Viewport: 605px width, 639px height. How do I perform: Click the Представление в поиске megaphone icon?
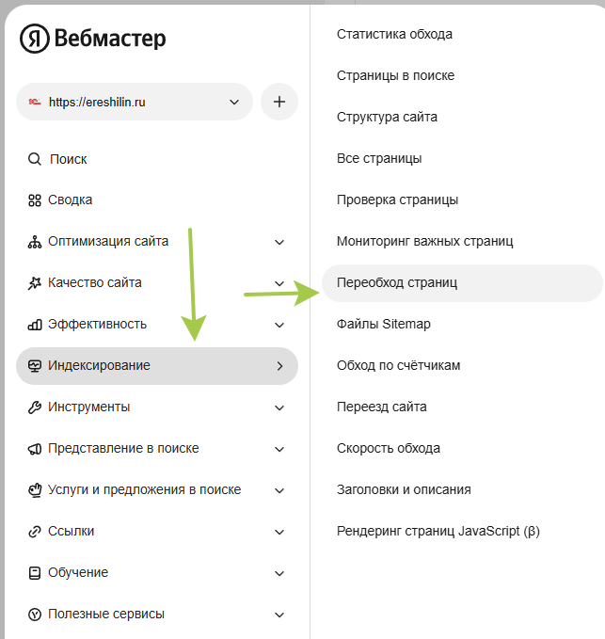35,449
